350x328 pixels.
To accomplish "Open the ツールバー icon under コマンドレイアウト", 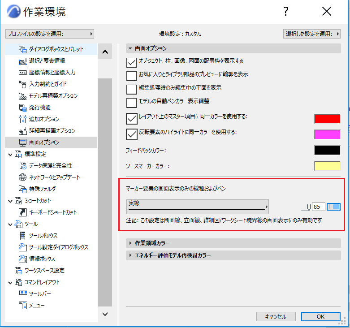I will tap(23, 293).
